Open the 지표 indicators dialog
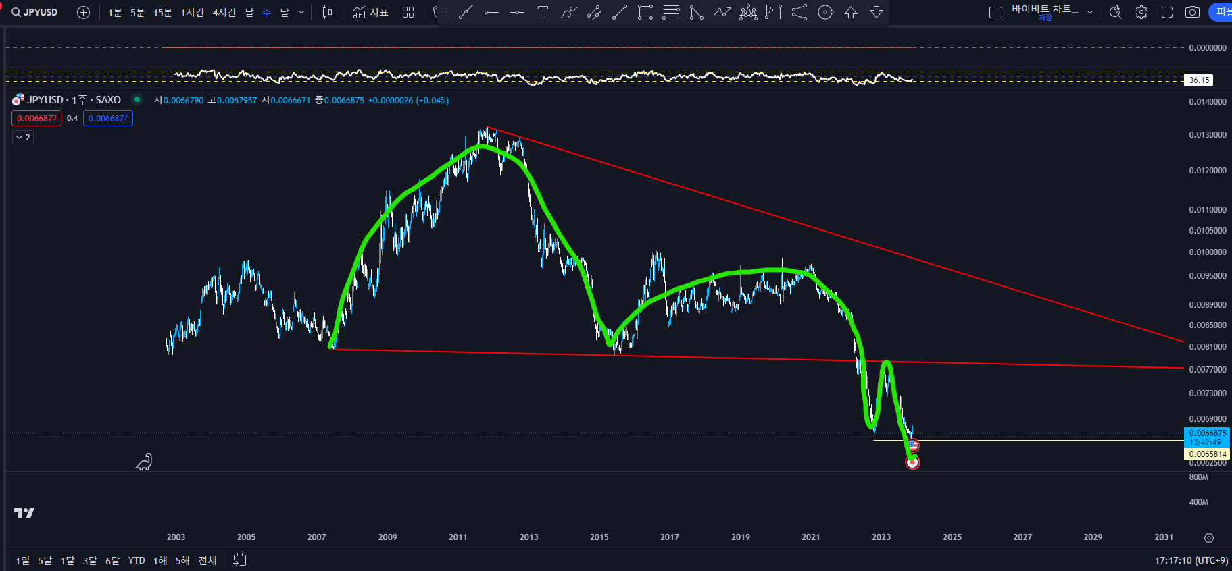Viewport: 1232px width, 571px height. click(370, 12)
